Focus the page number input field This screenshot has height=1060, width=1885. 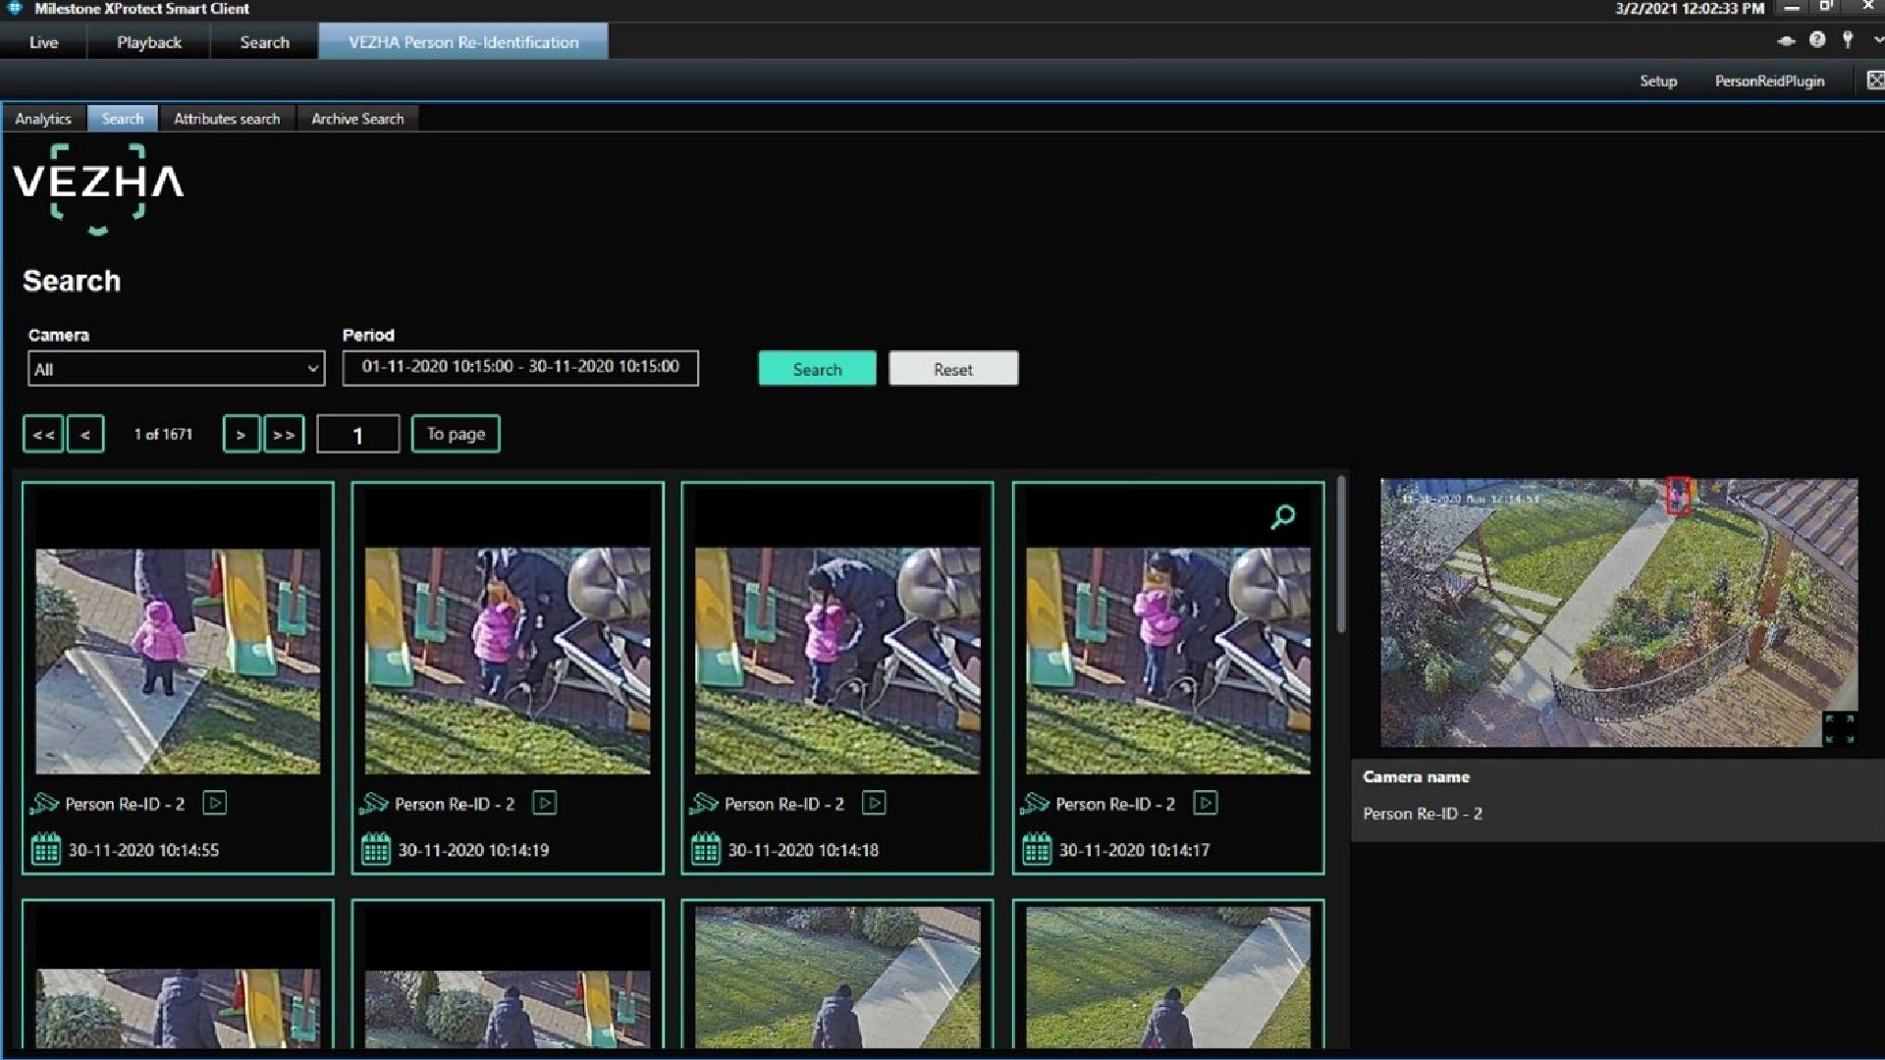pyautogui.click(x=357, y=434)
